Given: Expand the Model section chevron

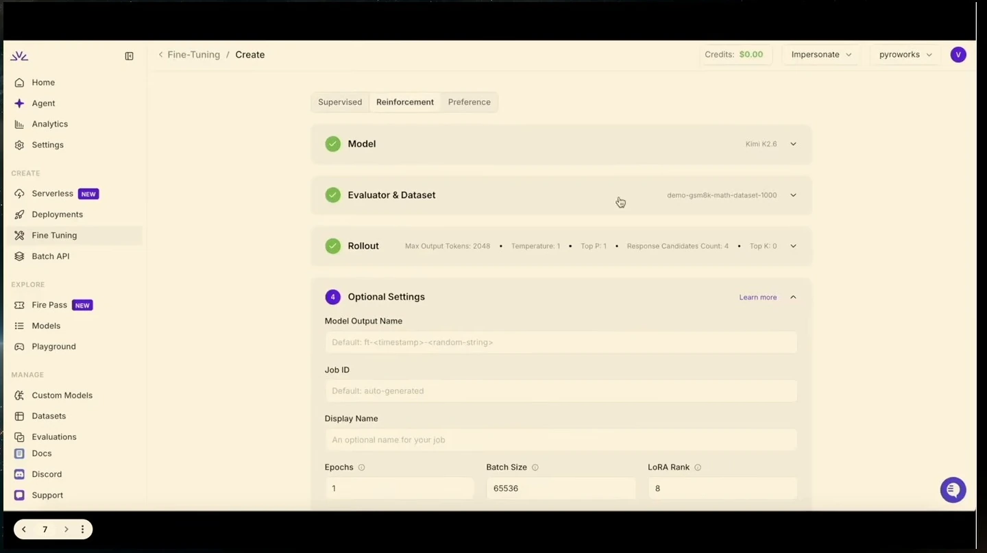Looking at the screenshot, I should [x=793, y=144].
